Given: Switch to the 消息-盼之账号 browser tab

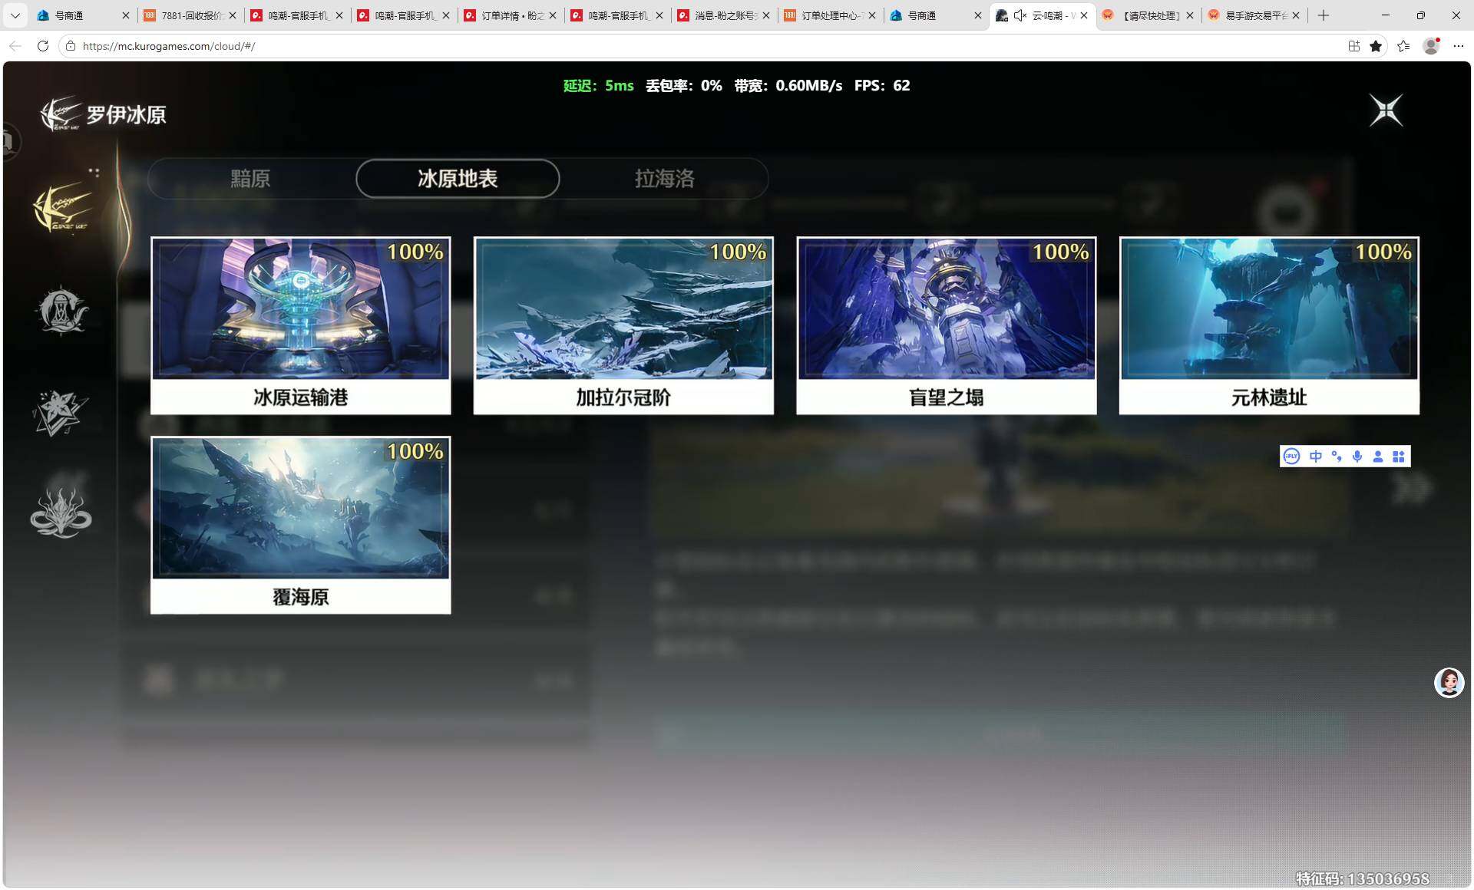Looking at the screenshot, I should [724, 15].
